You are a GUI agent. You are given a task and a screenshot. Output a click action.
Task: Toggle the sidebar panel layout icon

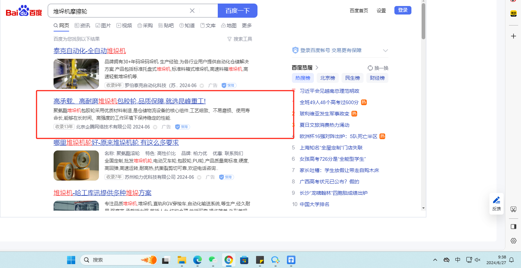pyautogui.click(x=513, y=227)
